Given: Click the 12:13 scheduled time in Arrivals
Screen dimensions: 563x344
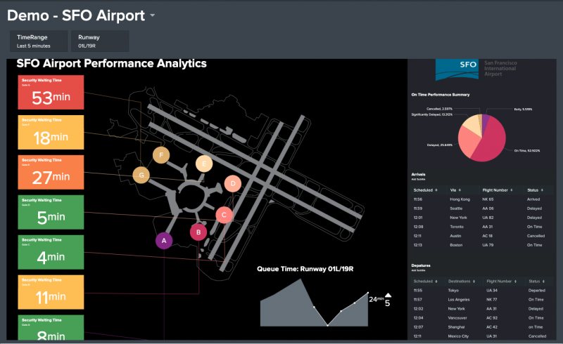Looking at the screenshot, I should click(417, 245).
